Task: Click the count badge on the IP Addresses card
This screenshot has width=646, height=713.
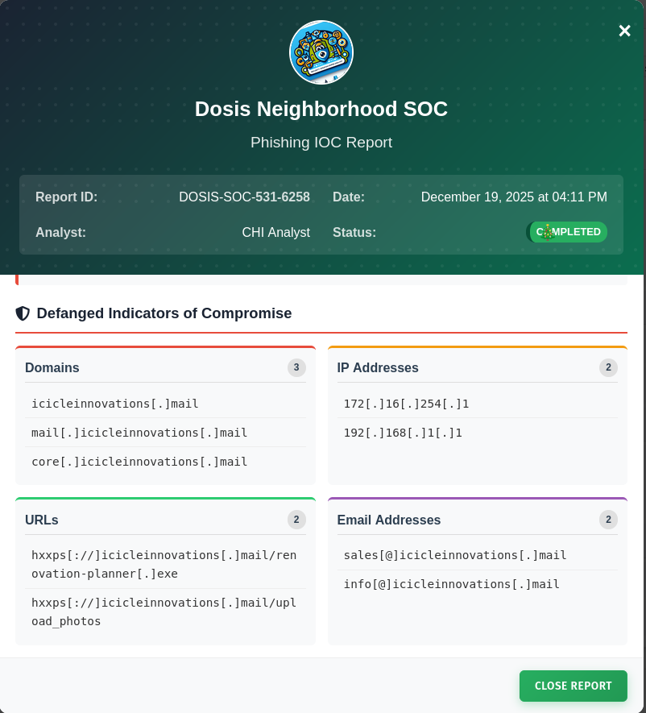Action: (x=608, y=367)
